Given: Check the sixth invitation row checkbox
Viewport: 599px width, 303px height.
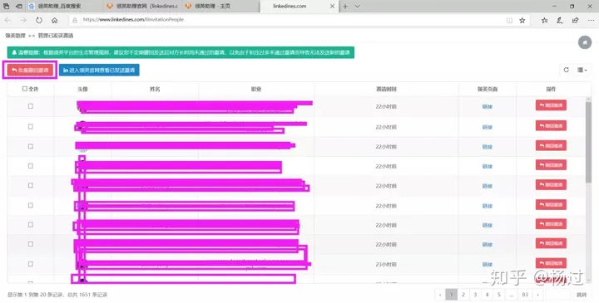Looking at the screenshot, I should point(31,205).
